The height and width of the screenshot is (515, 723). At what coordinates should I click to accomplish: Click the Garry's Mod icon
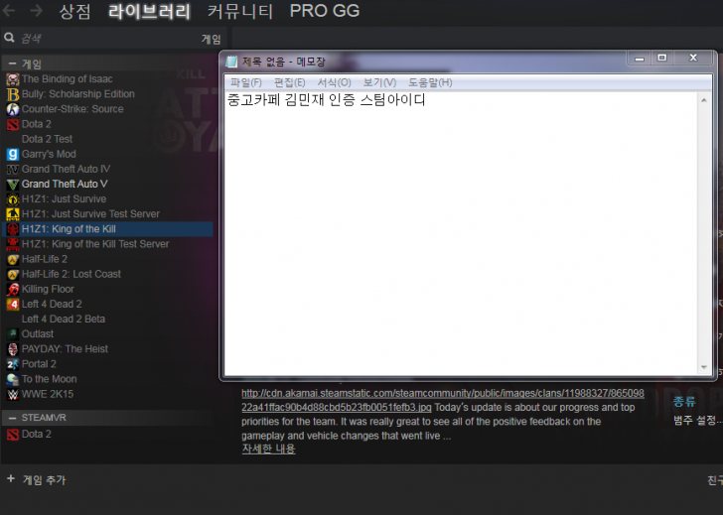point(12,154)
